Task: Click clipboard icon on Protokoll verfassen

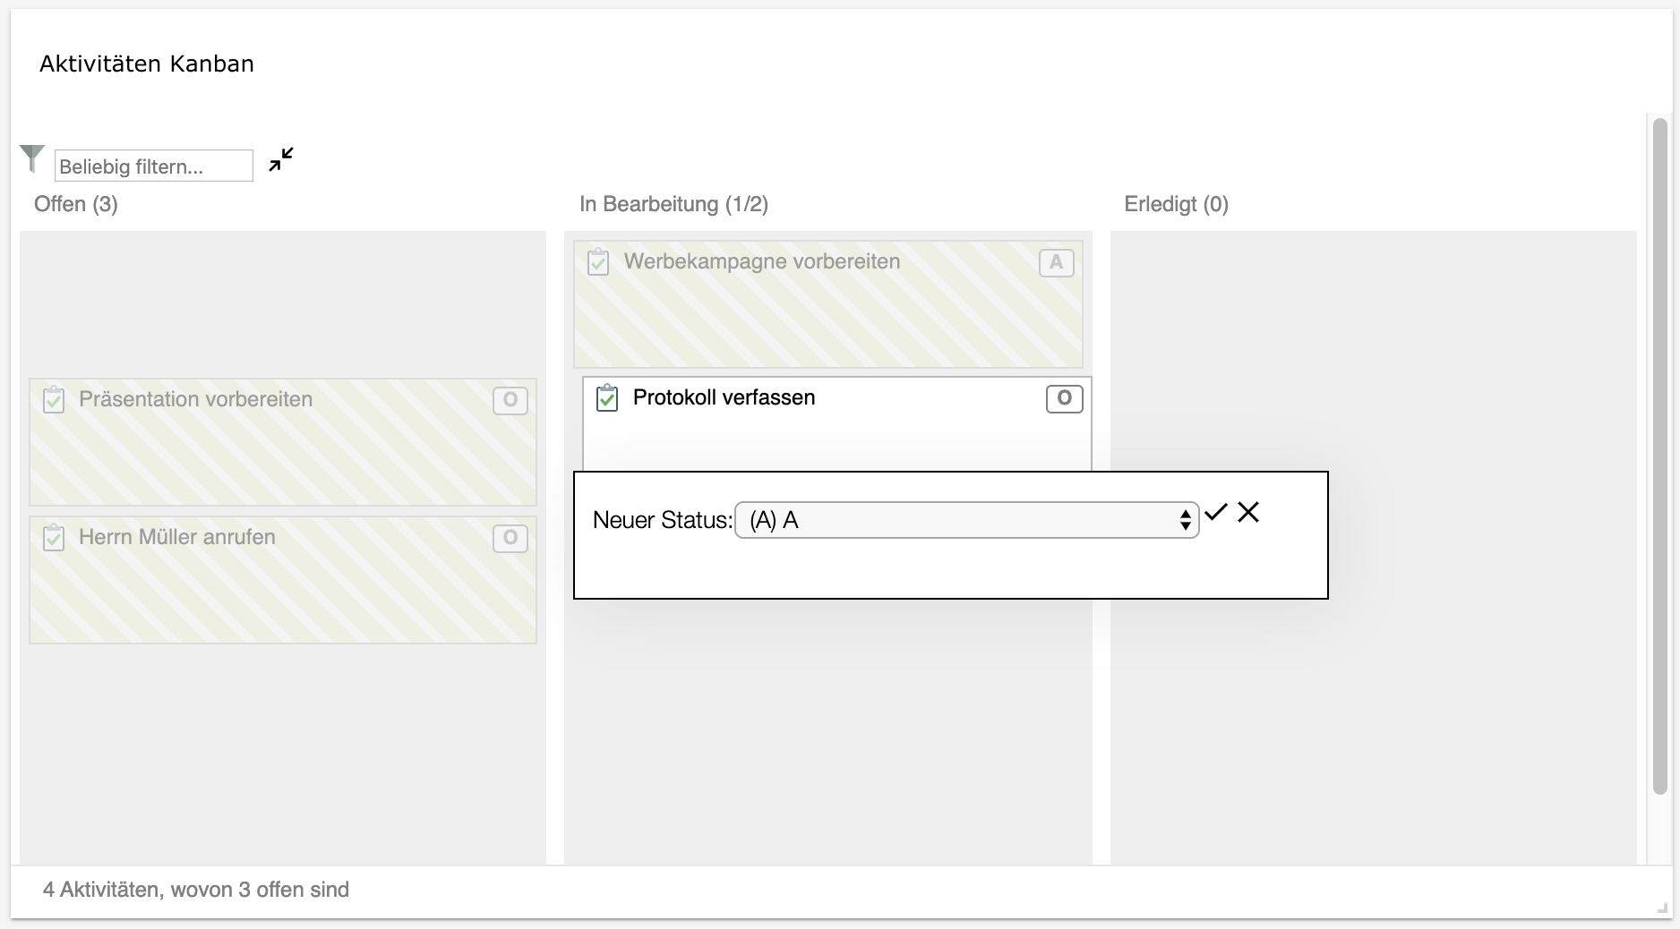Action: click(x=607, y=397)
